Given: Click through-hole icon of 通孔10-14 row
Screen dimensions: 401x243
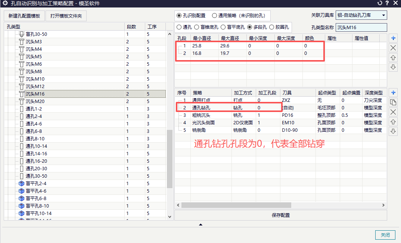Looking at the screenshot, I should [x=22, y=146].
